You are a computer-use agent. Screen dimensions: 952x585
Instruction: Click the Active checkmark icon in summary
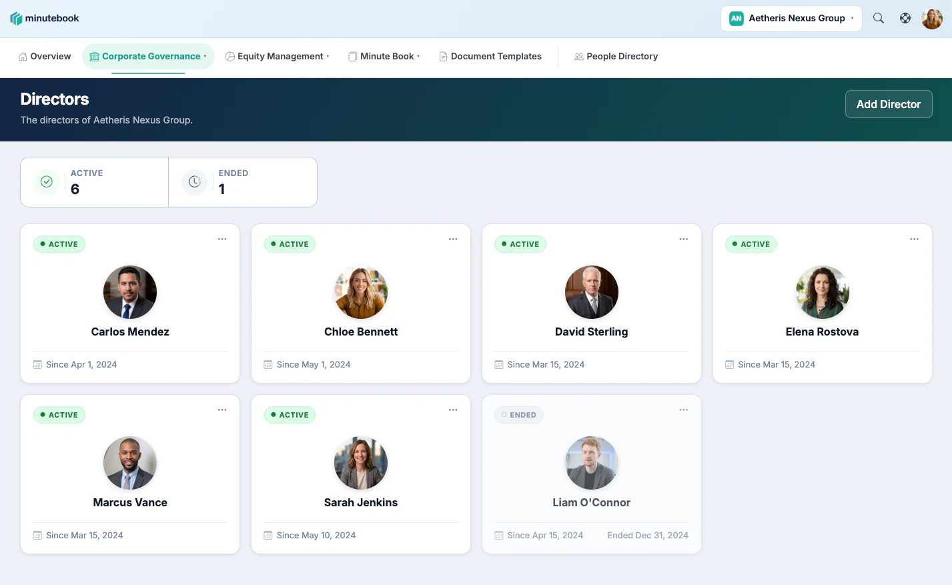click(47, 181)
